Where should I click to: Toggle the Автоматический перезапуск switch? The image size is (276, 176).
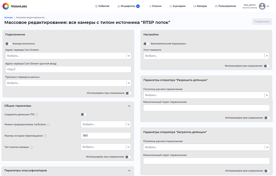click(146, 44)
